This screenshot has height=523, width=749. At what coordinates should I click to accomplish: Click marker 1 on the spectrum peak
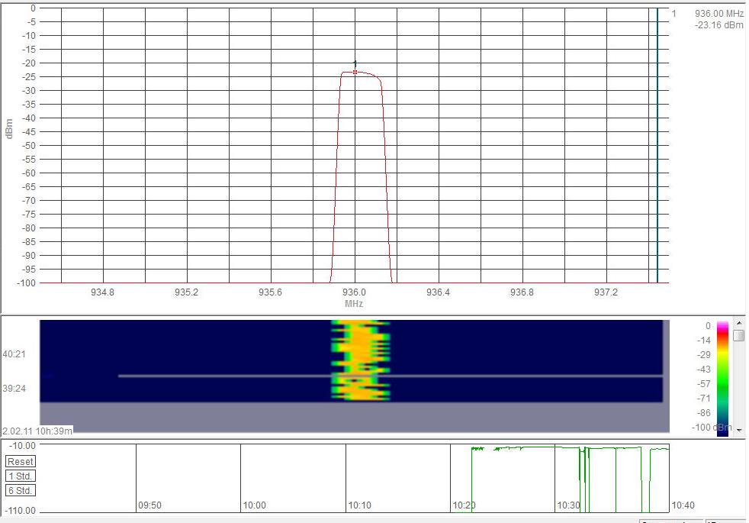point(355,73)
